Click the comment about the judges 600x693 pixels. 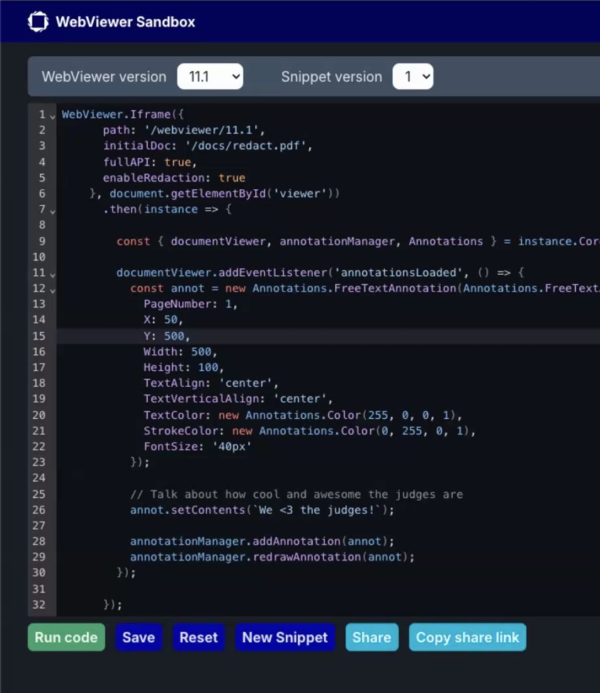pos(297,494)
